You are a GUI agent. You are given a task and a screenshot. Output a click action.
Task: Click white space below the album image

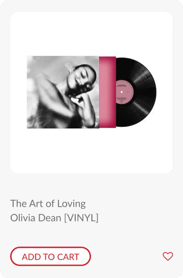point(91,151)
